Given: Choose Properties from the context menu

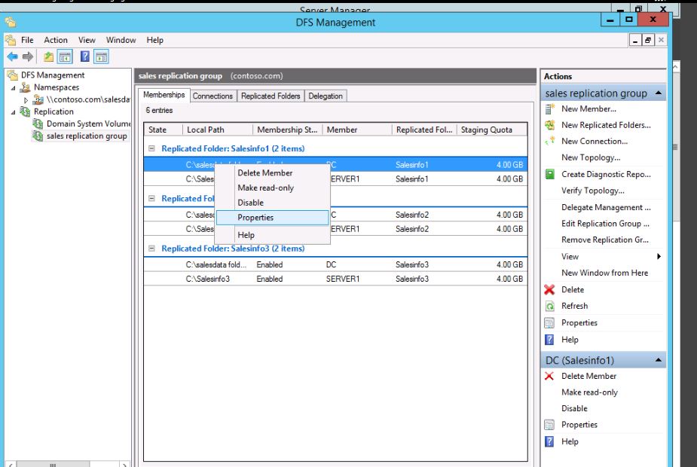Looking at the screenshot, I should (273, 218).
